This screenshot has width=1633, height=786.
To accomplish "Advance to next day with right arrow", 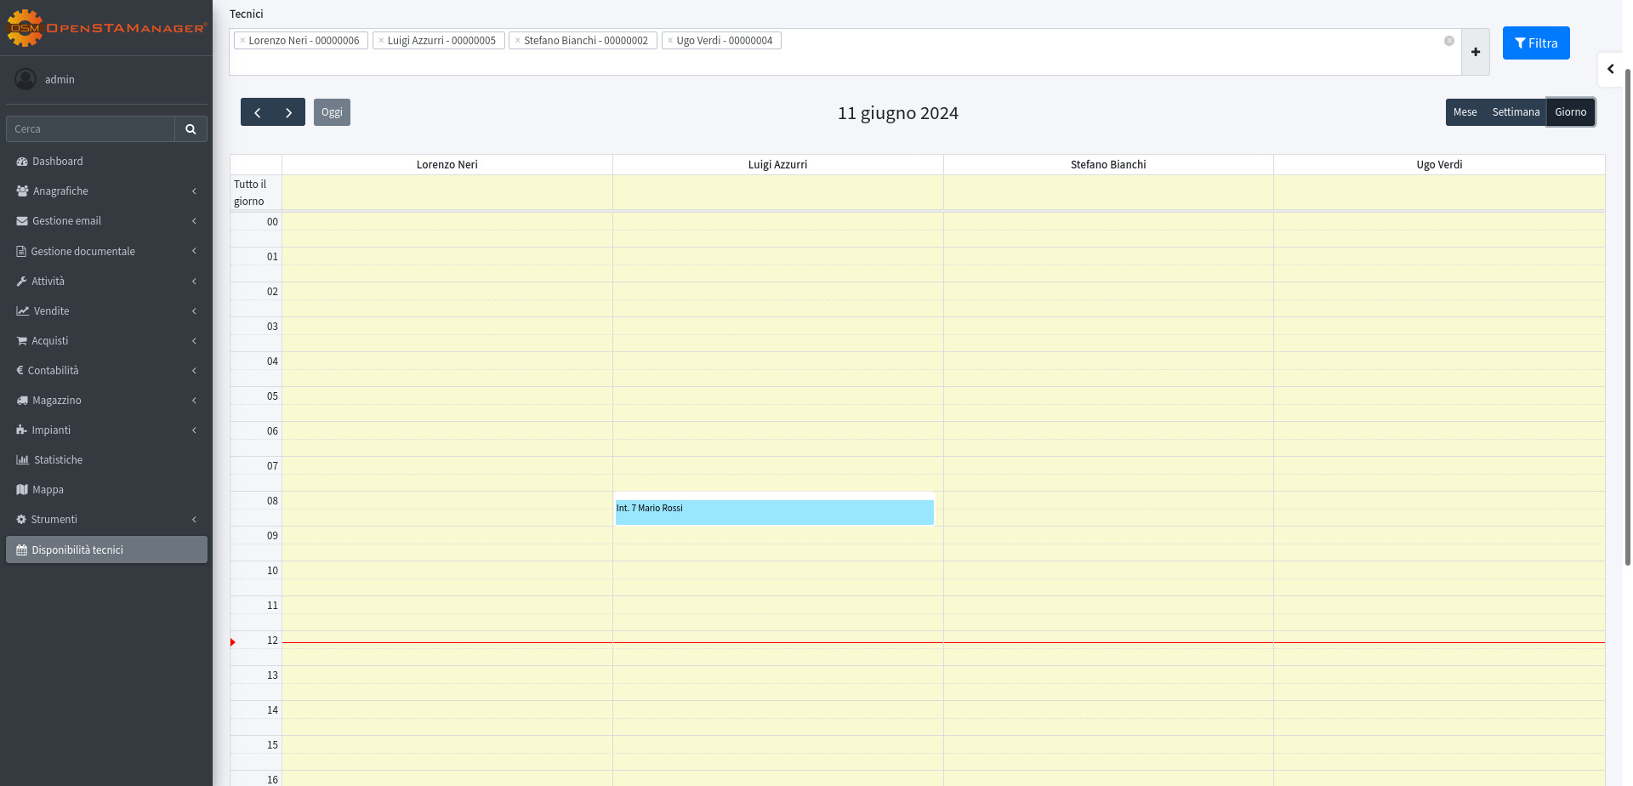I will [289, 112].
